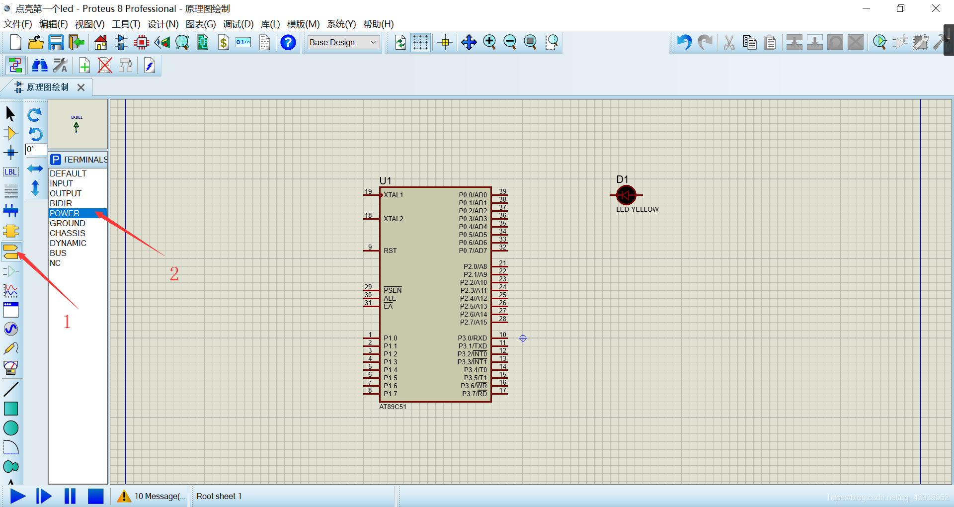Click the Cut scissors icon
Screen dimensions: 954x507
click(729, 42)
